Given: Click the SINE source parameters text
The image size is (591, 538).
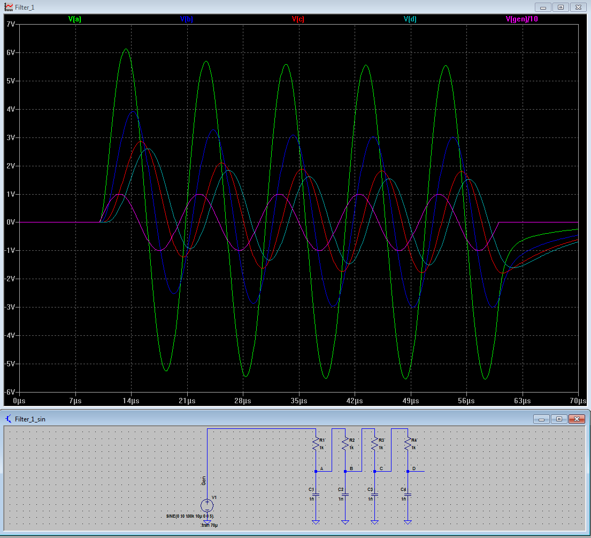Looking at the screenshot, I should click(x=190, y=517).
